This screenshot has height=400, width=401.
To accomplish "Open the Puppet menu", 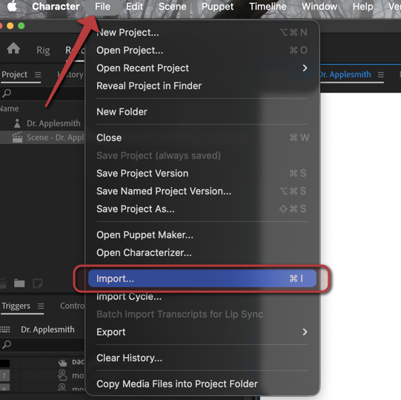I will pos(217,7).
